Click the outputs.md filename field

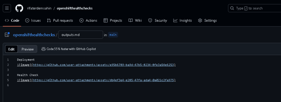click(81, 35)
